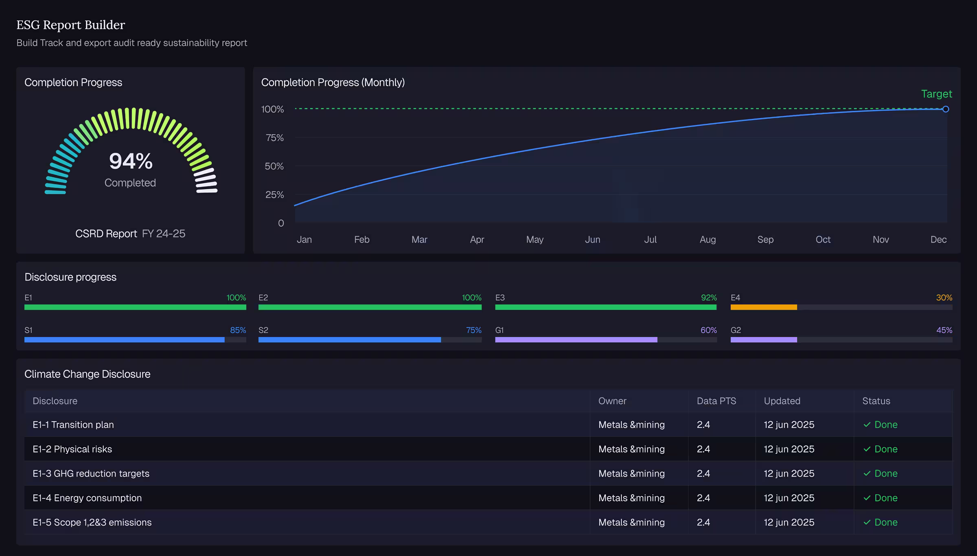
Task: Select the Target endpoint marker on monthly chart
Action: pyautogui.click(x=946, y=109)
